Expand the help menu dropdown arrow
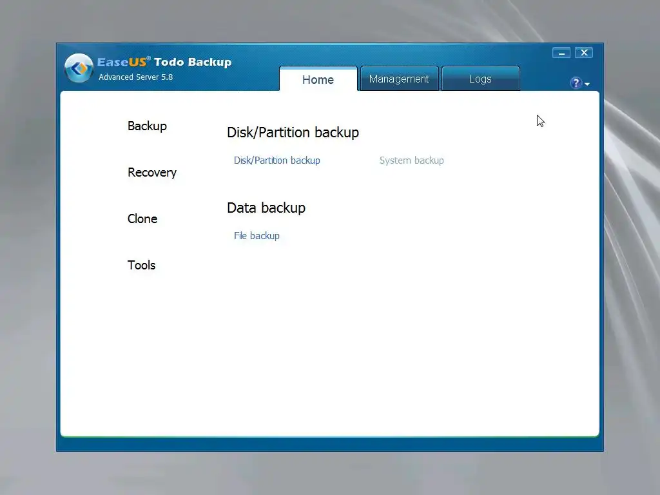Image resolution: width=660 pixels, height=495 pixels. 587,84
